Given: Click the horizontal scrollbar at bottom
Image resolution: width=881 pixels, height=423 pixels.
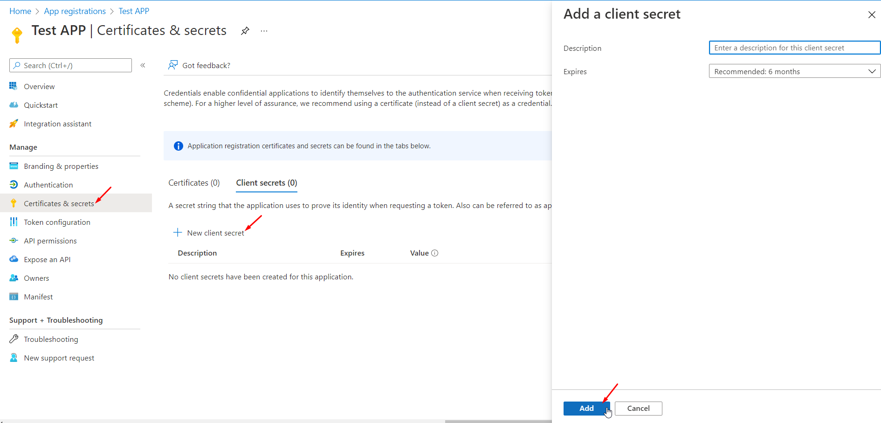Looking at the screenshot, I should click(498, 421).
